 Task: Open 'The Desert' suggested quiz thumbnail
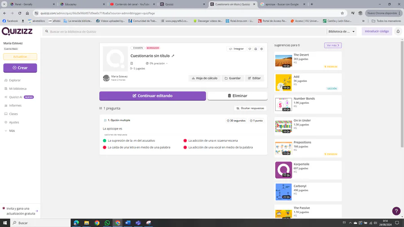[283, 61]
